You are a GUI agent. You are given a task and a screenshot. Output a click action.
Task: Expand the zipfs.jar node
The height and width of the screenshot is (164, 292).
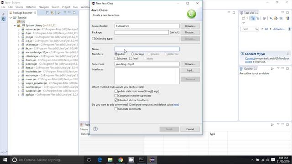pos(19,95)
